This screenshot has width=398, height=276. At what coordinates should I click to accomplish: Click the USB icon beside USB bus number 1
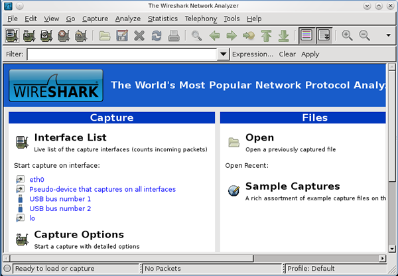(21, 199)
